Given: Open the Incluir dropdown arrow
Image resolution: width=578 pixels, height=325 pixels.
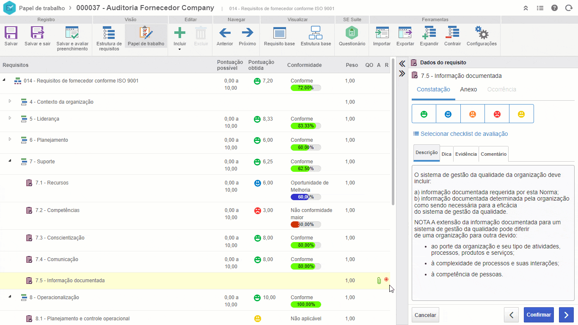Looking at the screenshot, I should (180, 50).
